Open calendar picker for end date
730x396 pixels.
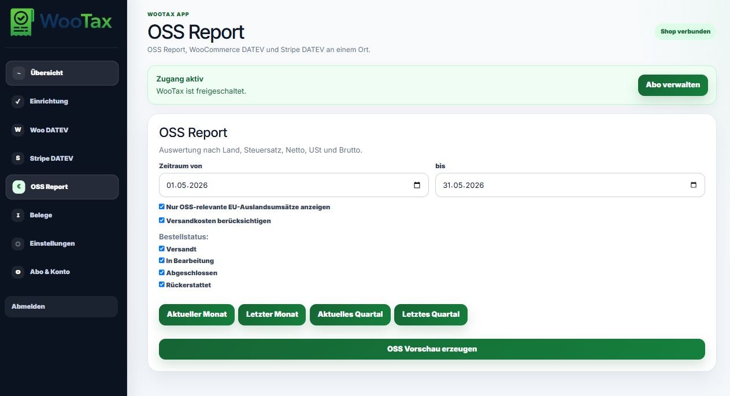click(694, 186)
